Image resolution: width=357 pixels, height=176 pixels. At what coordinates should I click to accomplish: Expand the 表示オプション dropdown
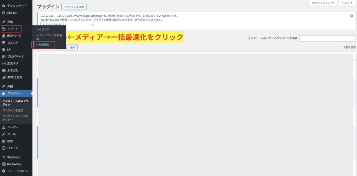pos(323,3)
